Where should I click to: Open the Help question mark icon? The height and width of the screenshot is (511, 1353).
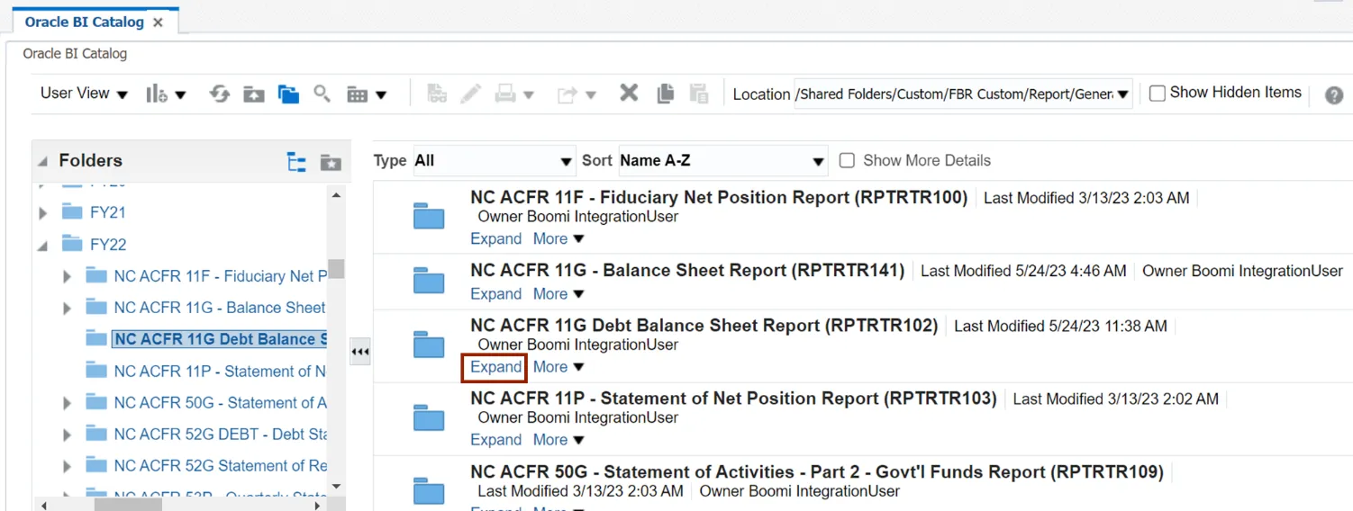pos(1334,94)
